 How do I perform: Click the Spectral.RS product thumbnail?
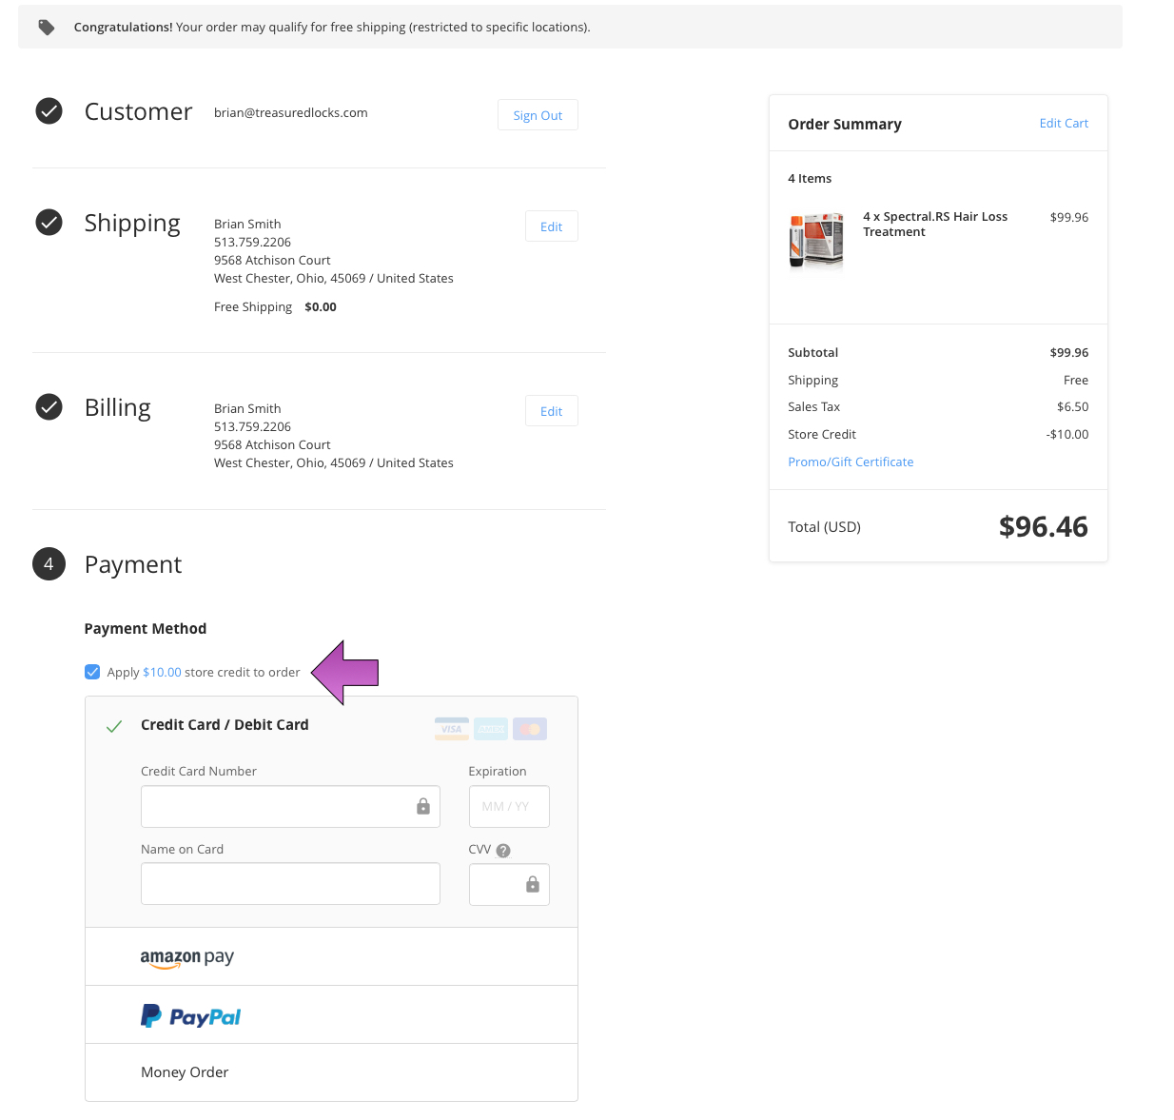click(x=816, y=241)
